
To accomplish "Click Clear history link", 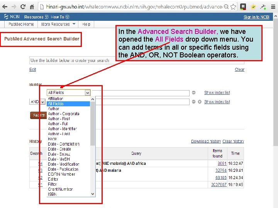I will click(233, 141).
